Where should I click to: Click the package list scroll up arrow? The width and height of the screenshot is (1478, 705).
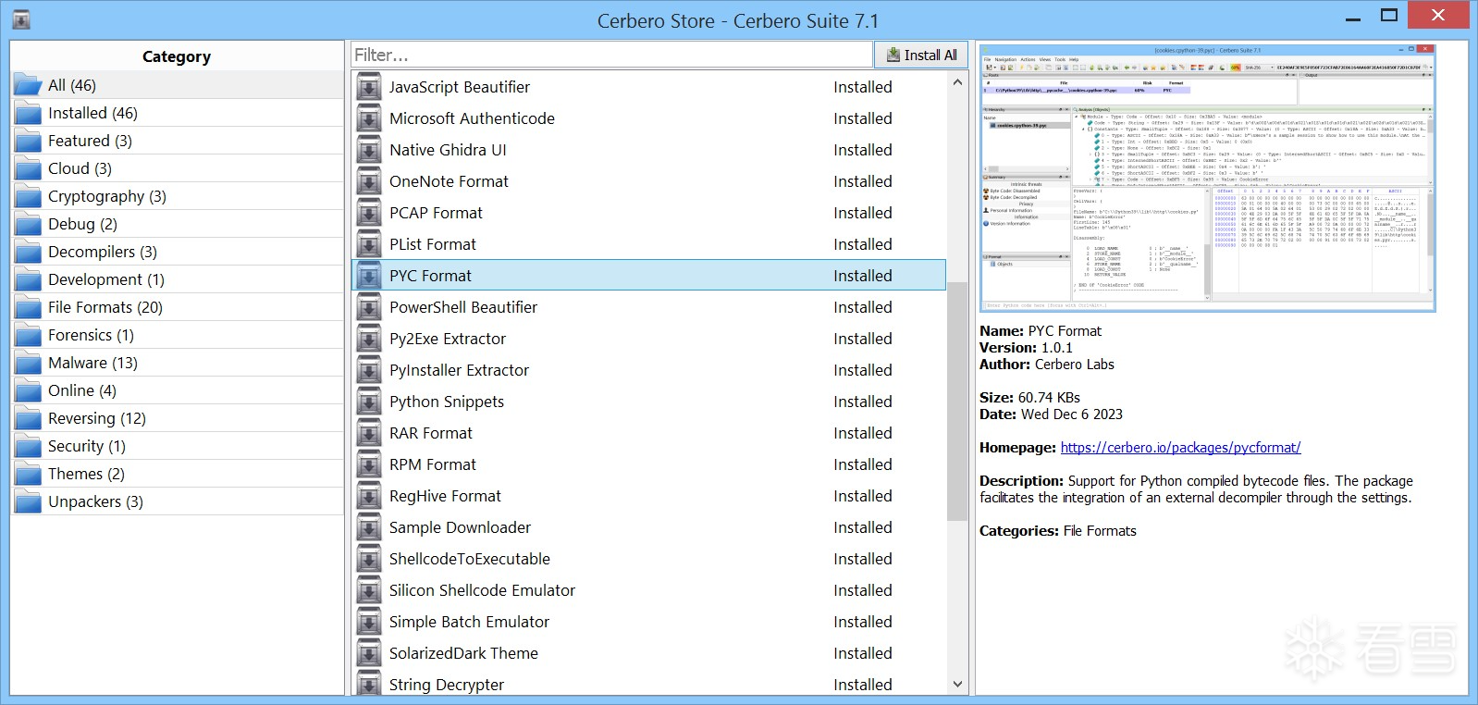(957, 83)
